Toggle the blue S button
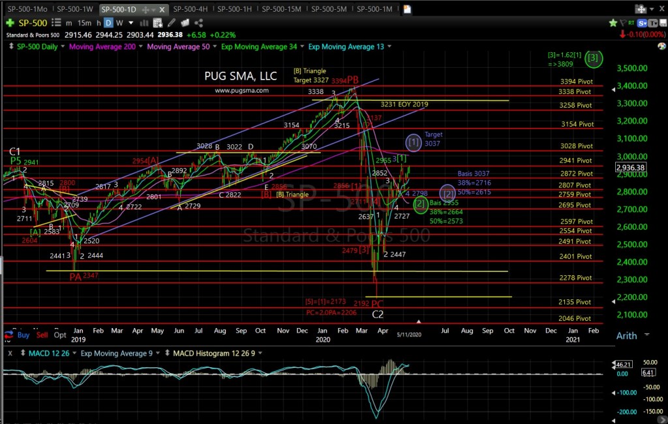The width and height of the screenshot is (668, 424). click(643, 23)
